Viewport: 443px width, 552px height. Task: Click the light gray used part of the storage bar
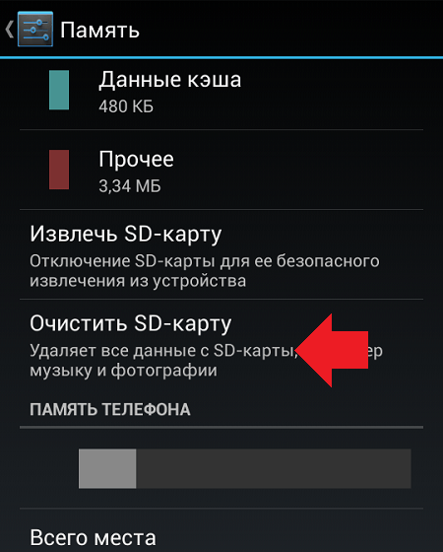coord(107,468)
